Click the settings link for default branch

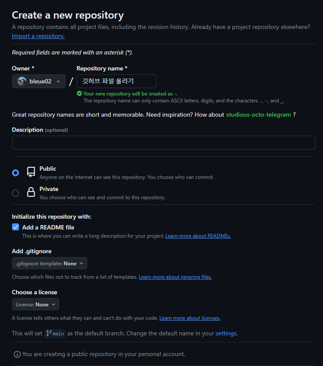tap(226, 333)
